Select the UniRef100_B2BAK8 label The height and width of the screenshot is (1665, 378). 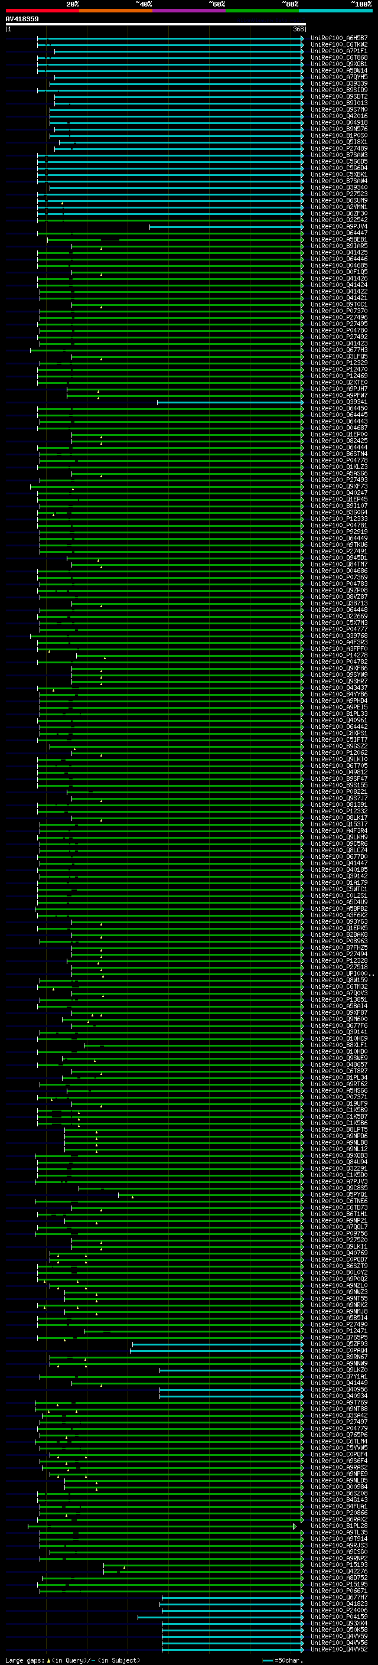pos(339,934)
